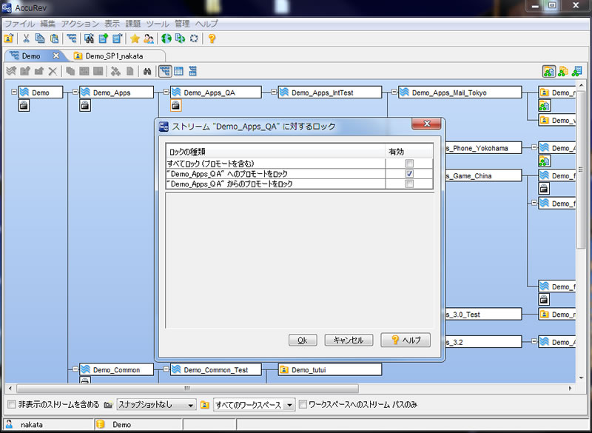Screen dimensions: 592x433
Task: Collapse the Demo_Apps stream node
Action: pyautogui.click(x=75, y=92)
